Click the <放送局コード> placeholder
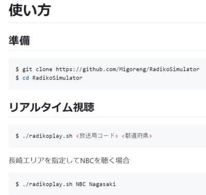206x195 pixels. [x=97, y=136]
